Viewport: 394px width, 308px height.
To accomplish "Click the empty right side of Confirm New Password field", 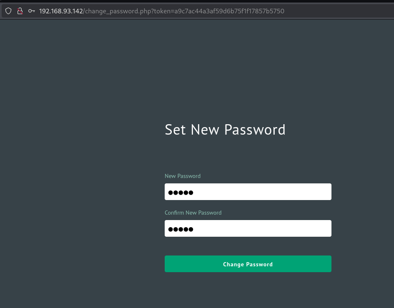I will pyautogui.click(x=292, y=228).
